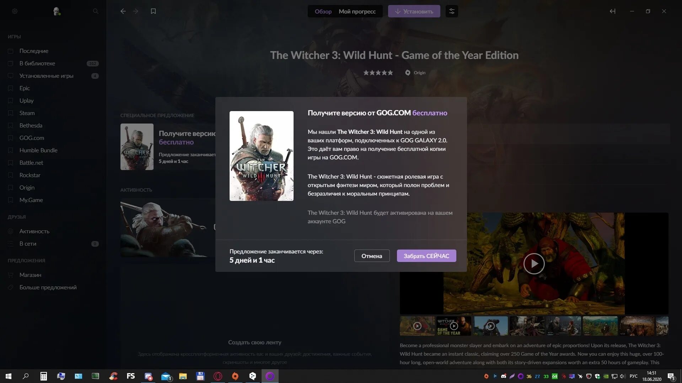Viewport: 682px width, 383px height.
Task: Switch to the Обзор tab
Action: pyautogui.click(x=323, y=11)
